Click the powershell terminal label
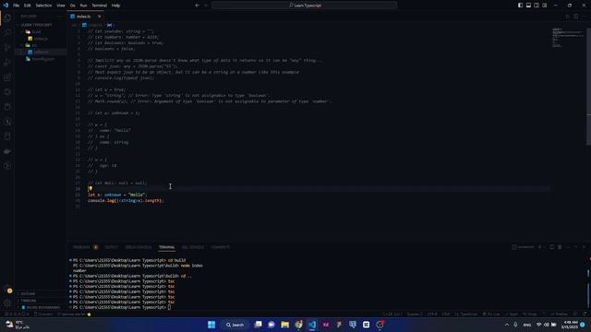 pos(524,247)
